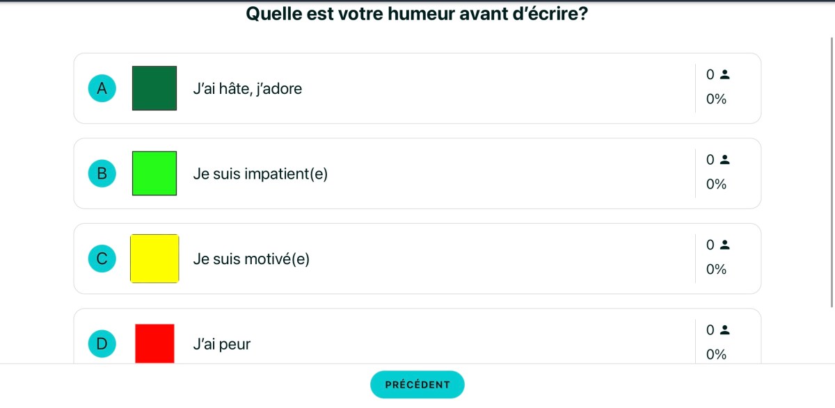Click the poll question heading

(x=417, y=14)
